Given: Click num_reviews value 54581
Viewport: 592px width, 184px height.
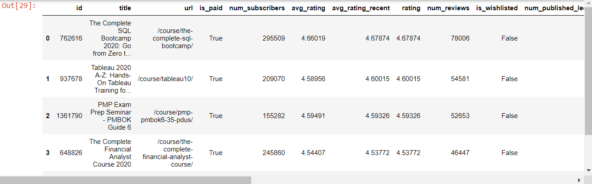Looking at the screenshot, I should (460, 79).
